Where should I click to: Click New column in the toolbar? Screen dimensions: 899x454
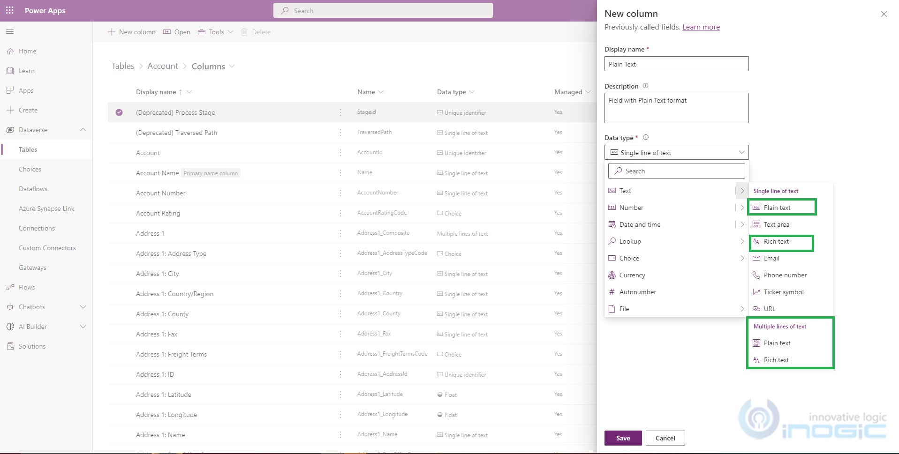pos(132,32)
